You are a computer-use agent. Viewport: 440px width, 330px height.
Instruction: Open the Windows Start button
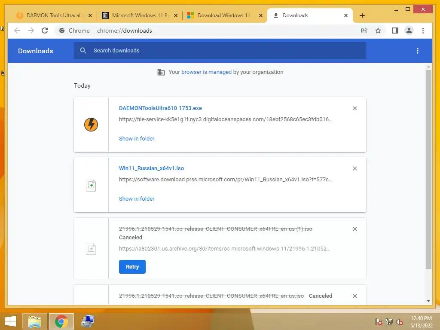coord(11,321)
